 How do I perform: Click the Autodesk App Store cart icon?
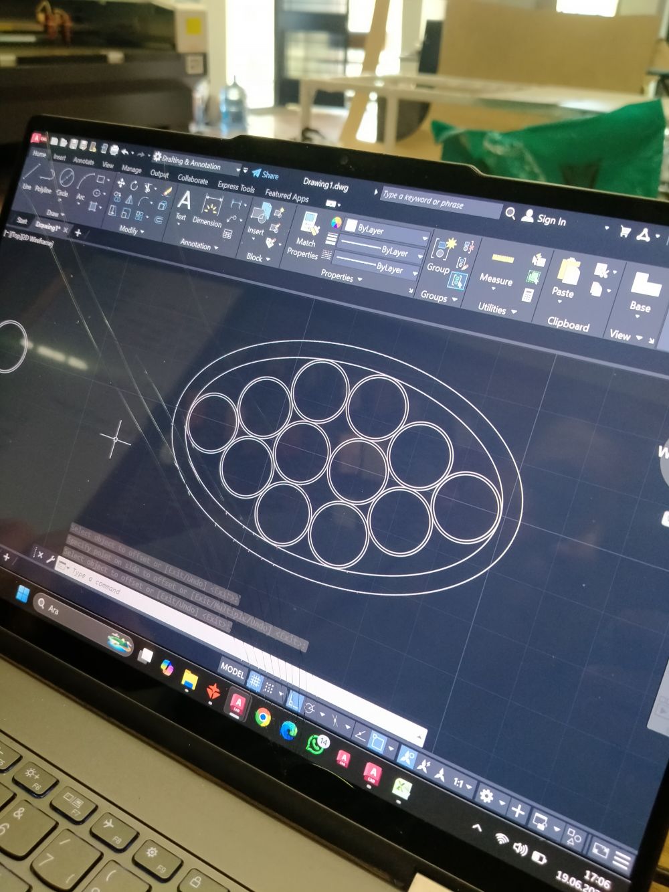(625, 232)
